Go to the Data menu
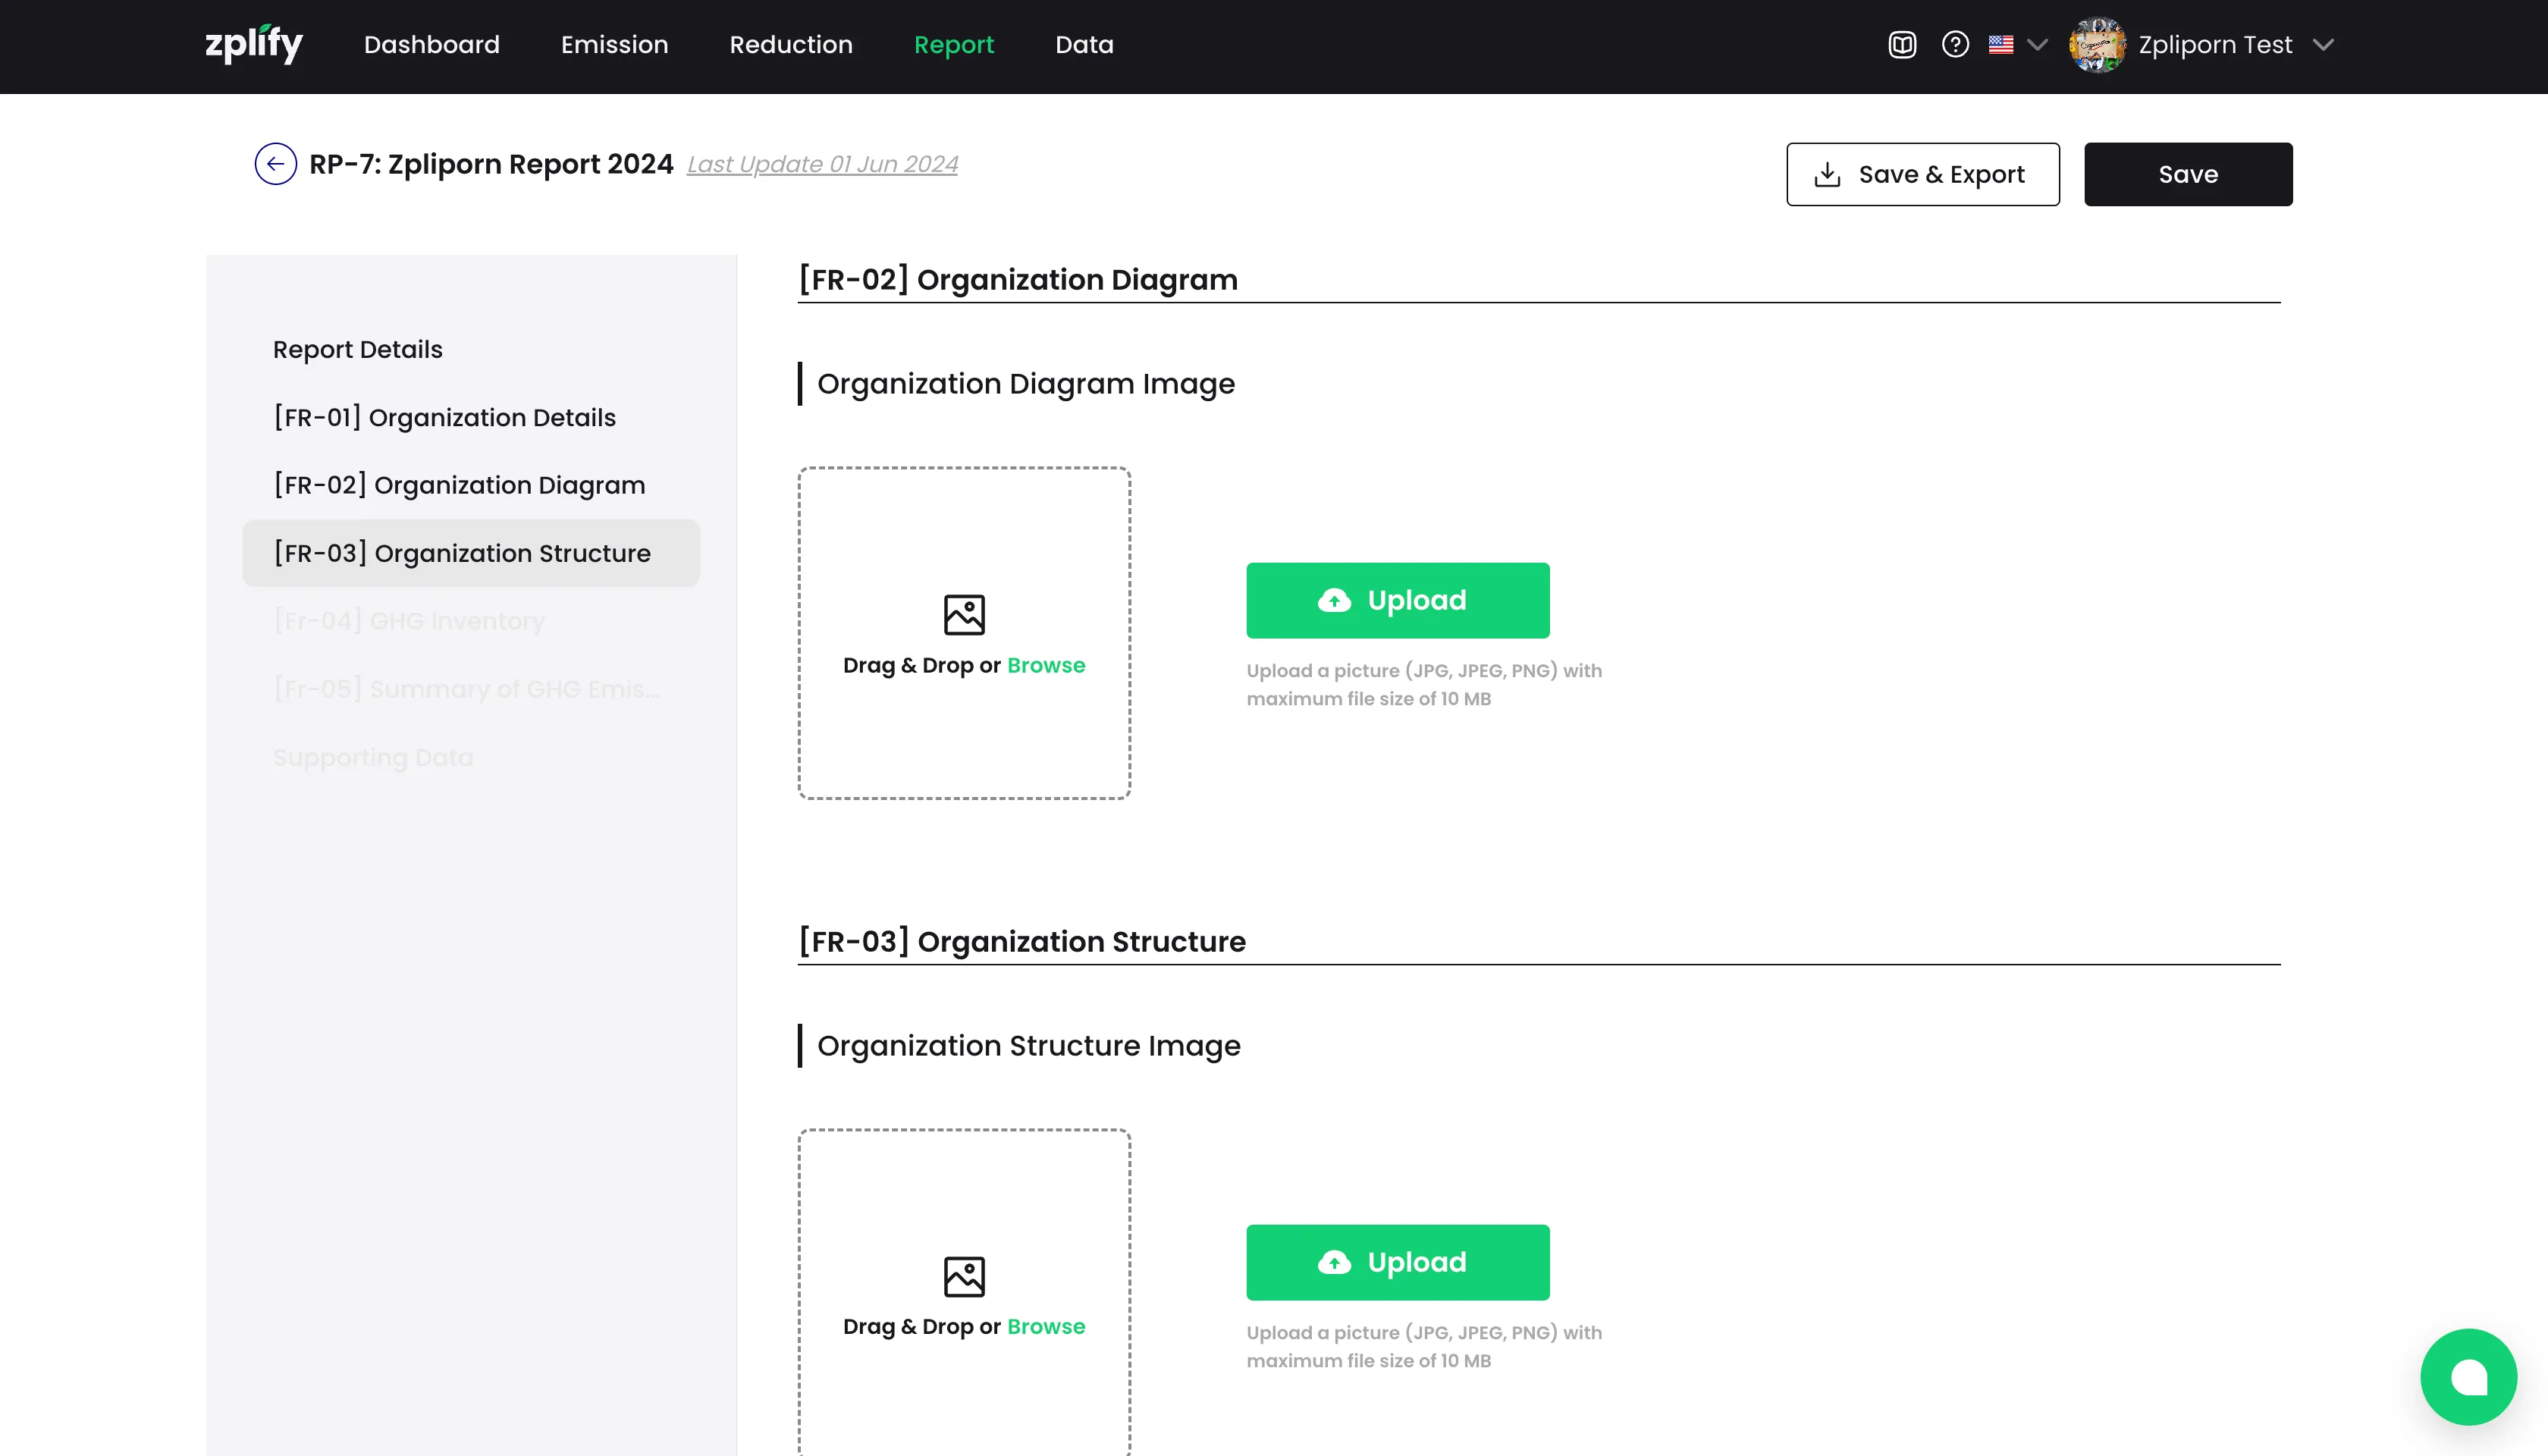 point(1084,45)
